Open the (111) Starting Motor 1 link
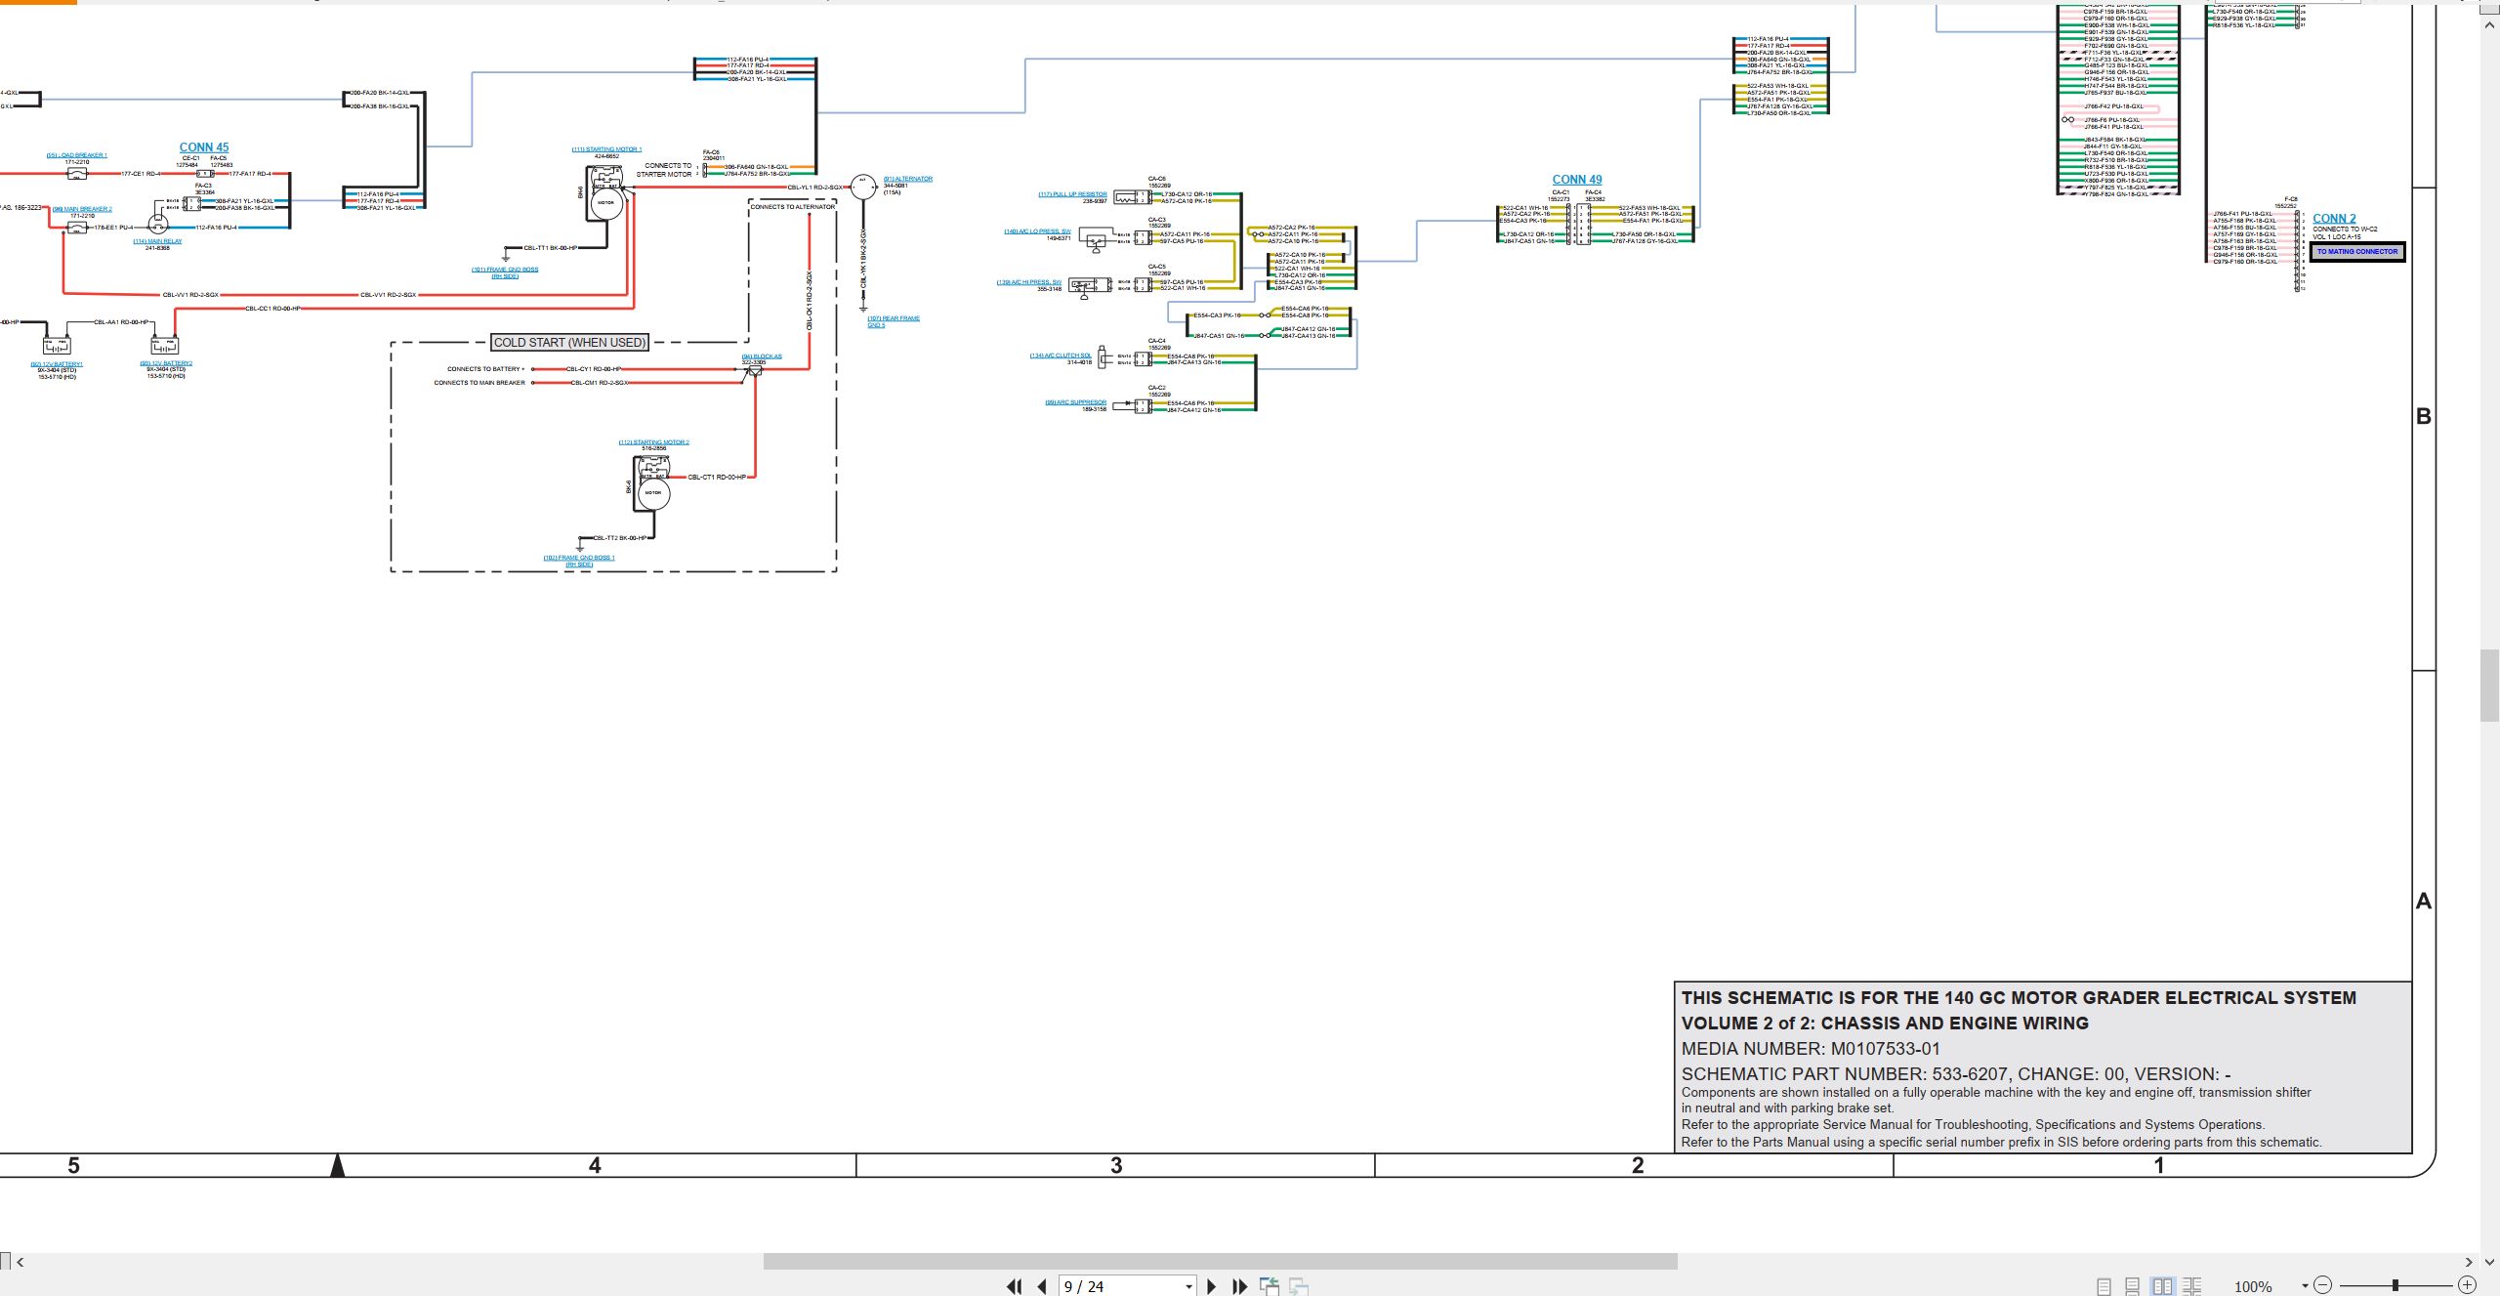This screenshot has width=2500, height=1296. tap(606, 149)
